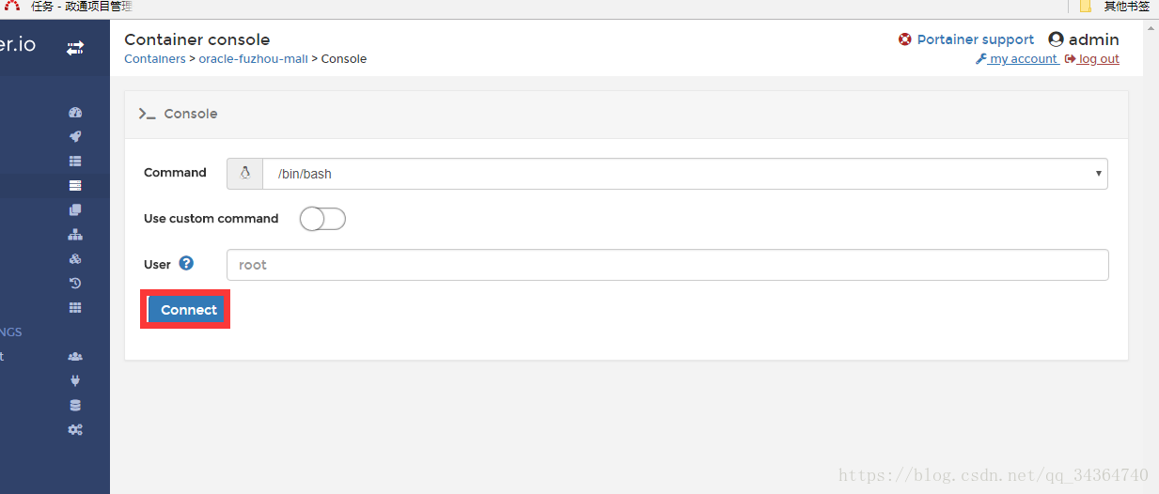Open Stacks list icon in sidebar
1159x494 pixels.
coord(75,162)
